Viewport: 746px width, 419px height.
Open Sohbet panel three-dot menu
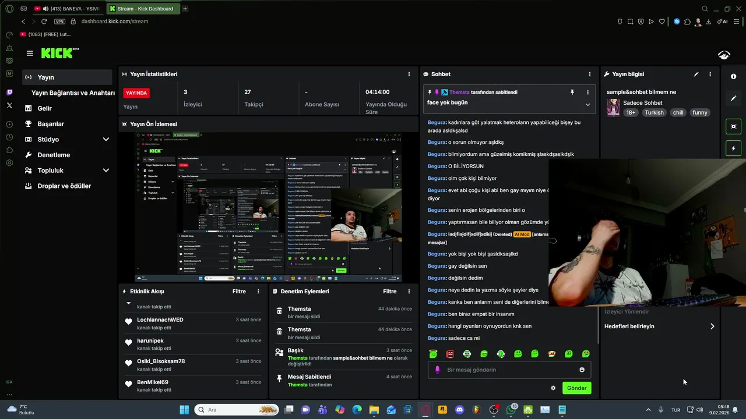click(590, 74)
